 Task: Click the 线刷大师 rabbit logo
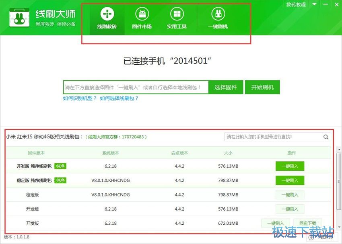pos(19,18)
